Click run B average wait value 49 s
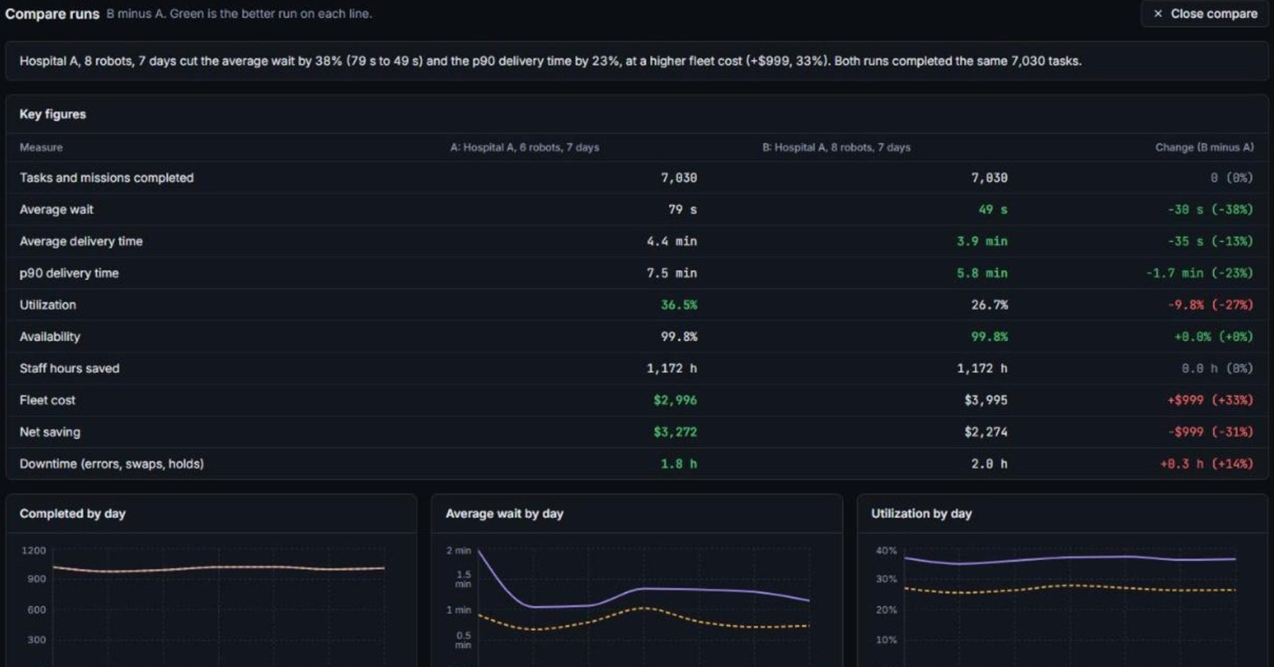 pos(993,209)
